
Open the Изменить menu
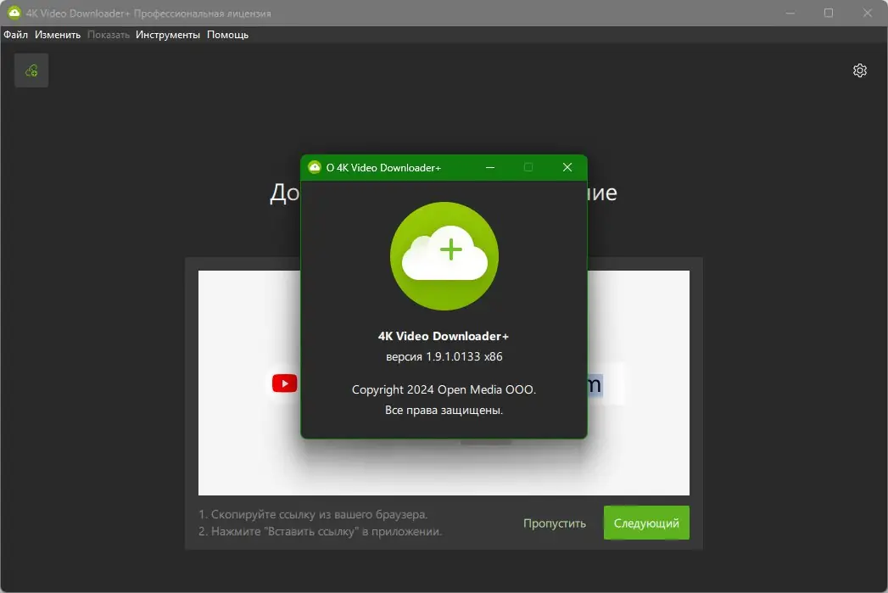pyautogui.click(x=58, y=35)
